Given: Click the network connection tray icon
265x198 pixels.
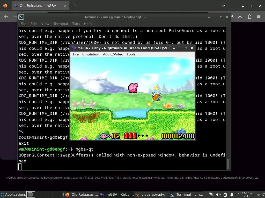Looking at the screenshot, I should click(x=211, y=194).
